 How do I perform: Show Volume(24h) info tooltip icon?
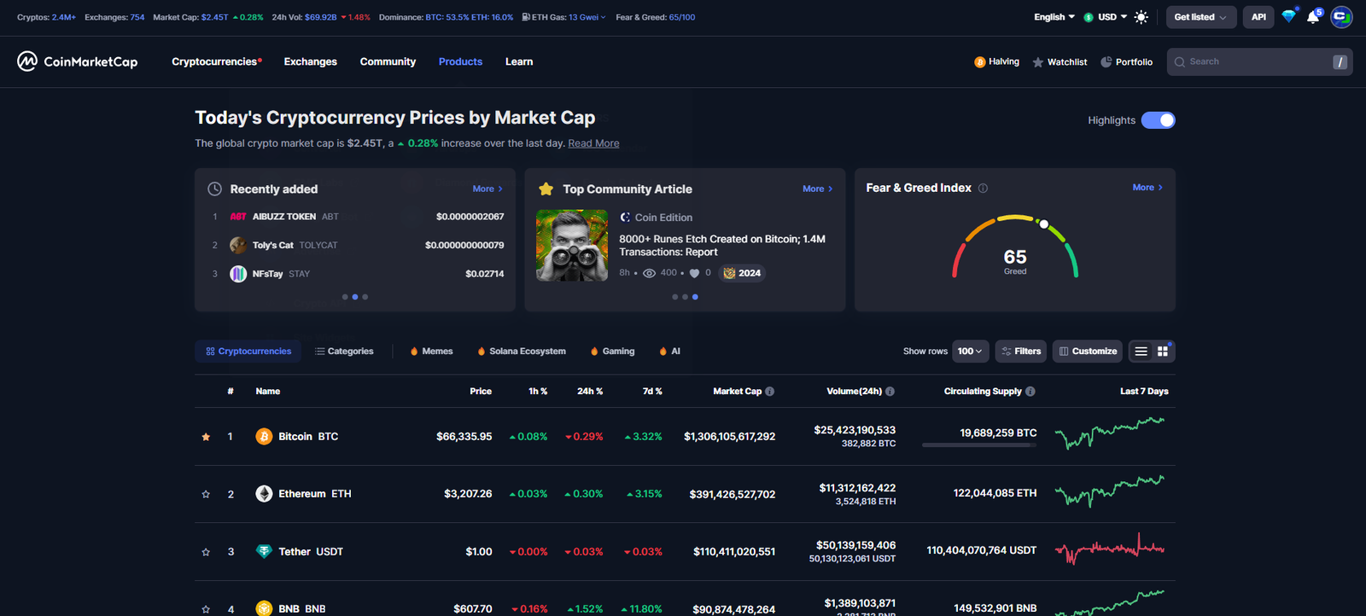tap(890, 392)
